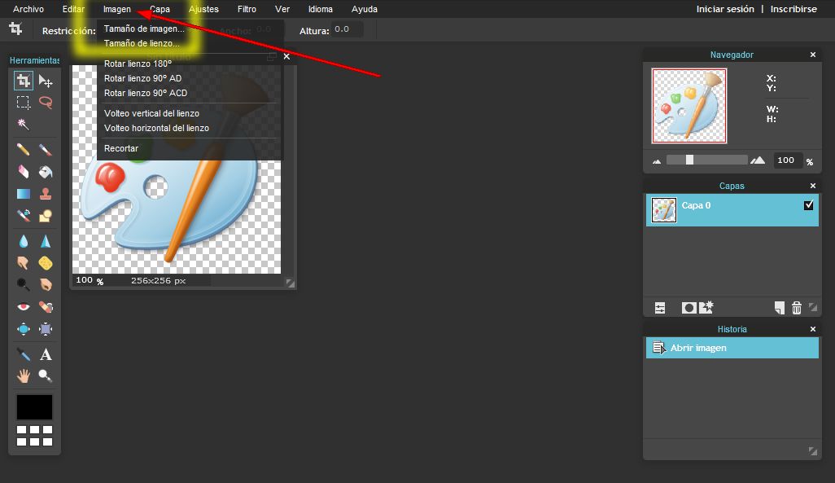Toggle visibility checkbox of Capa 0
Screen dimensions: 835x483
point(808,205)
